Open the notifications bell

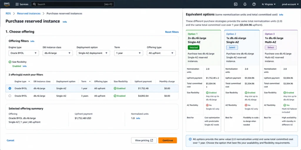pos(245,4)
